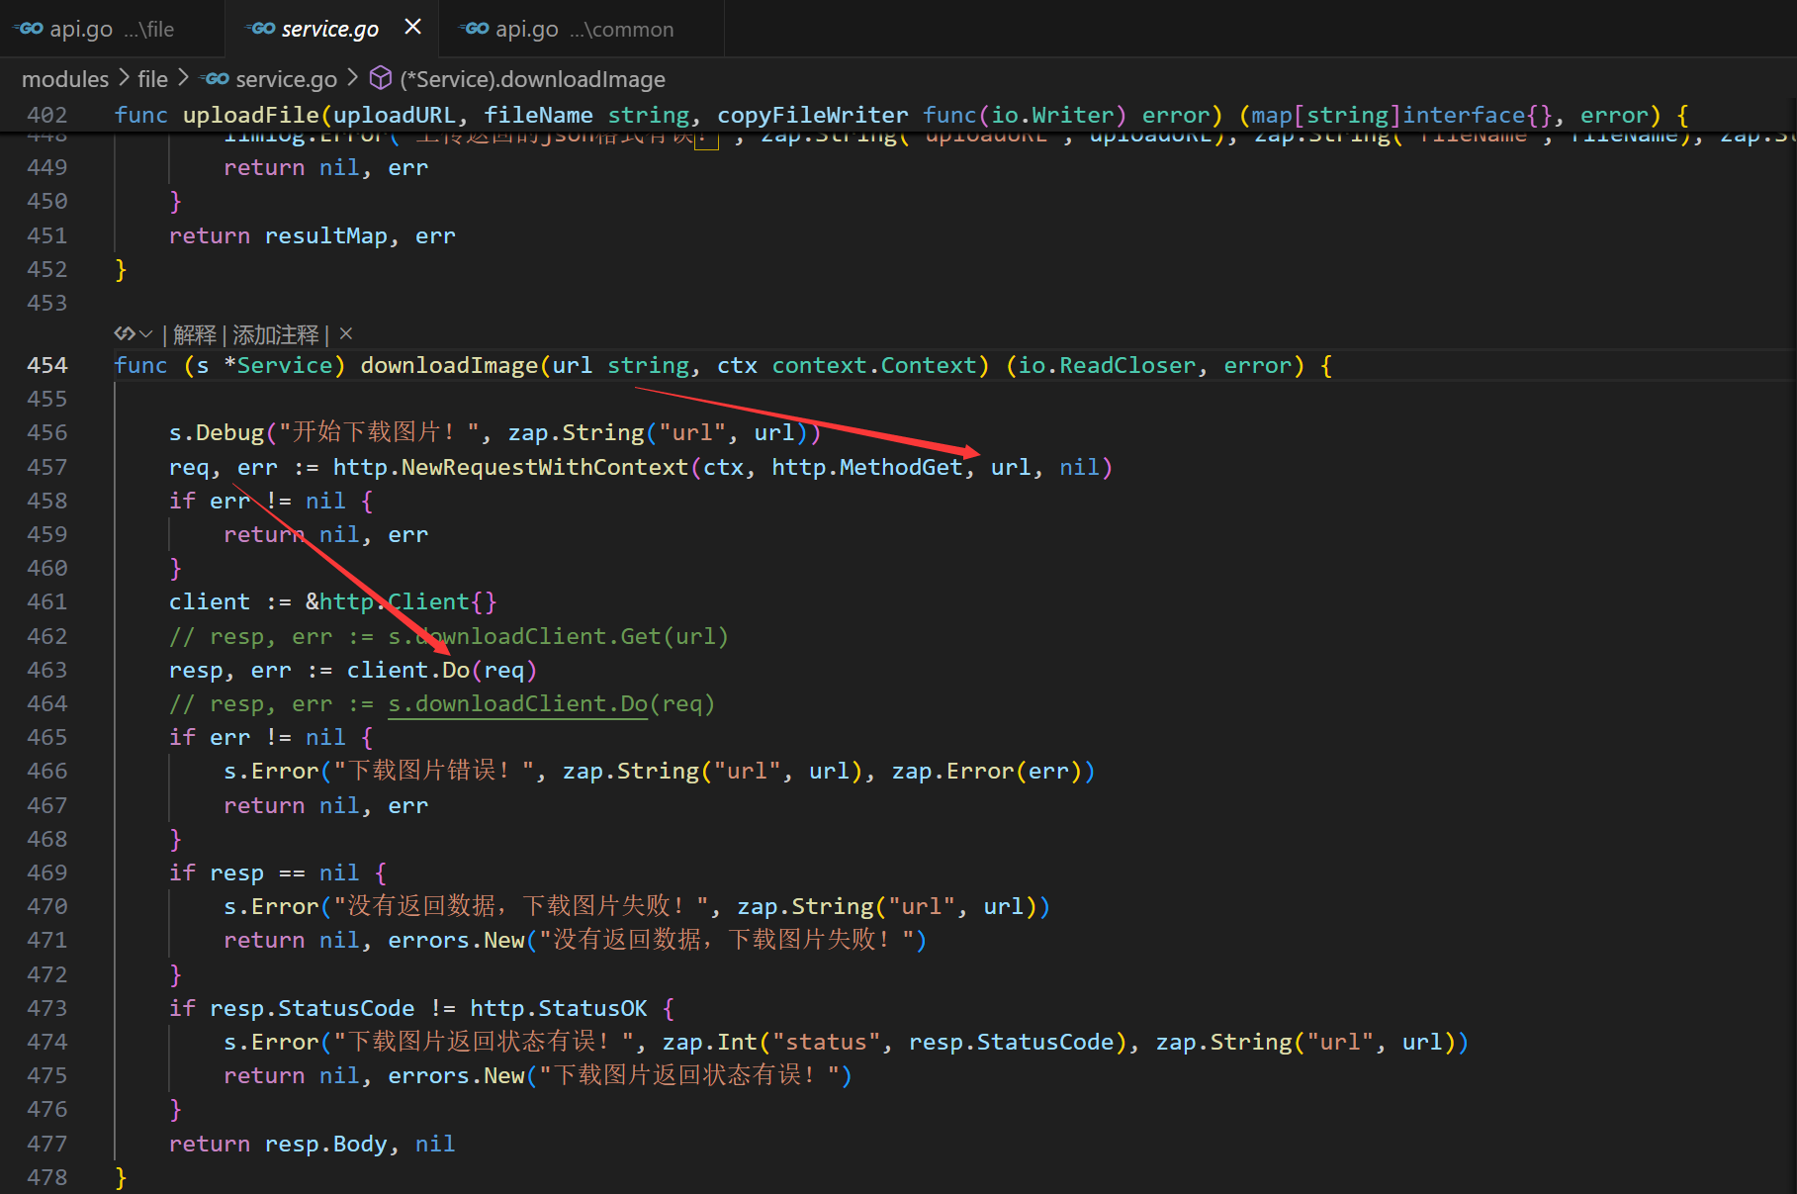Click Go icon on api.go file tab
1797x1194 pixels.
tap(30, 29)
